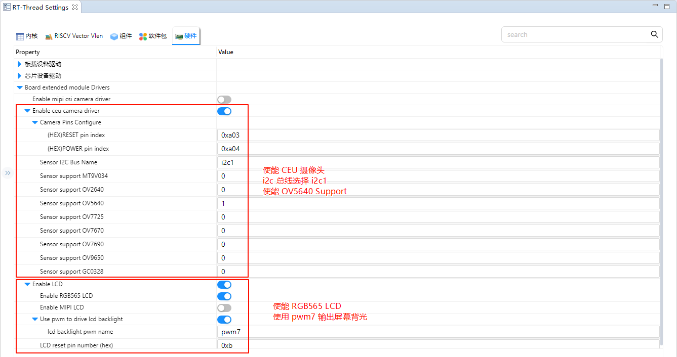The width and height of the screenshot is (677, 357).
Task: Close the RT-Thread Settings editor tab
Action: pyautogui.click(x=74, y=8)
